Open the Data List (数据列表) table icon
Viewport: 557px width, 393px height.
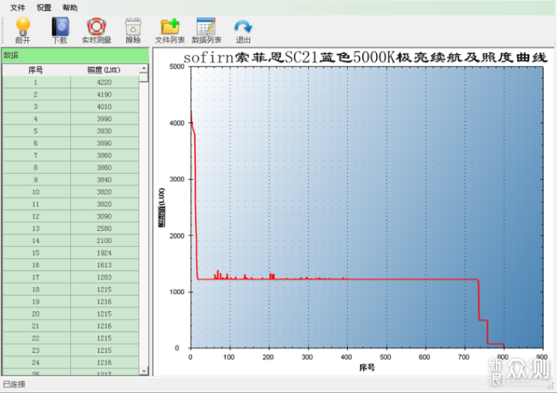(206, 26)
